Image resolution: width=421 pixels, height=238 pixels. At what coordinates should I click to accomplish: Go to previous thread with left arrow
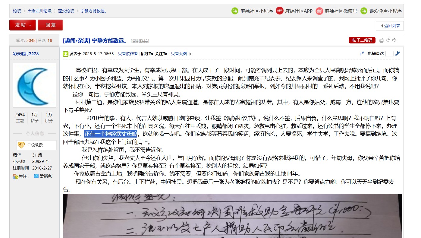[x=388, y=40]
